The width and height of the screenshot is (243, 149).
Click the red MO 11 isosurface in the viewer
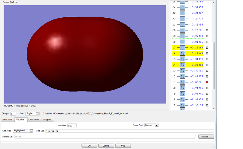click(x=85, y=54)
